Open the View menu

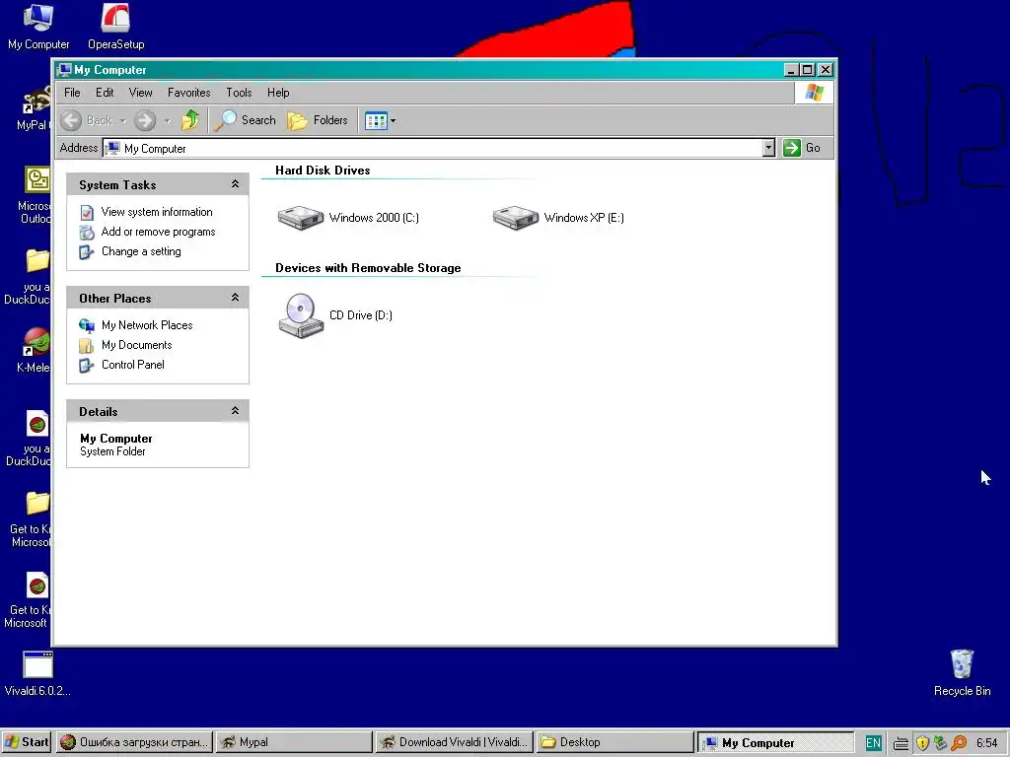[140, 93]
